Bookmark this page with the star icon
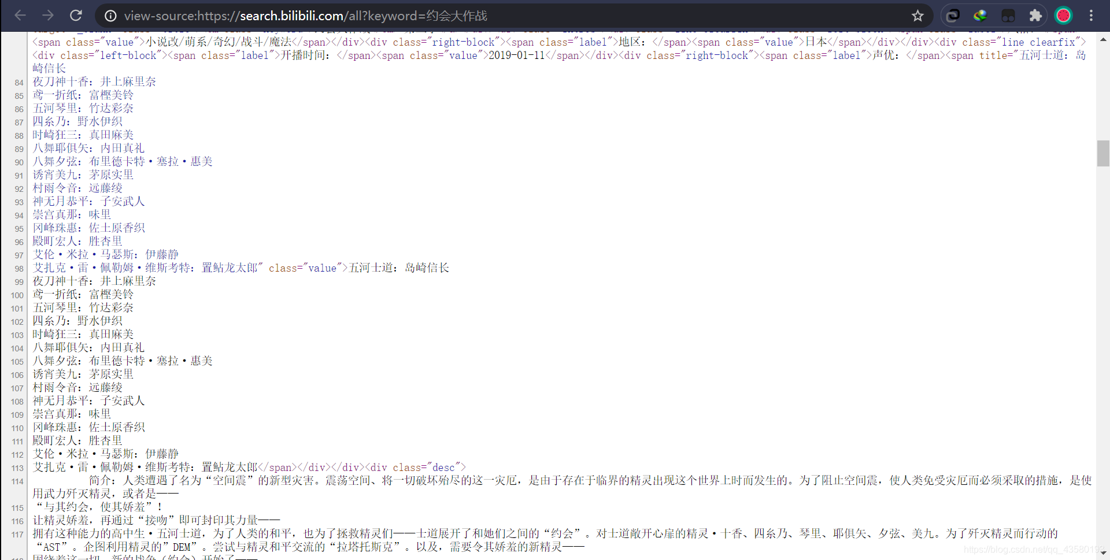 (x=917, y=16)
